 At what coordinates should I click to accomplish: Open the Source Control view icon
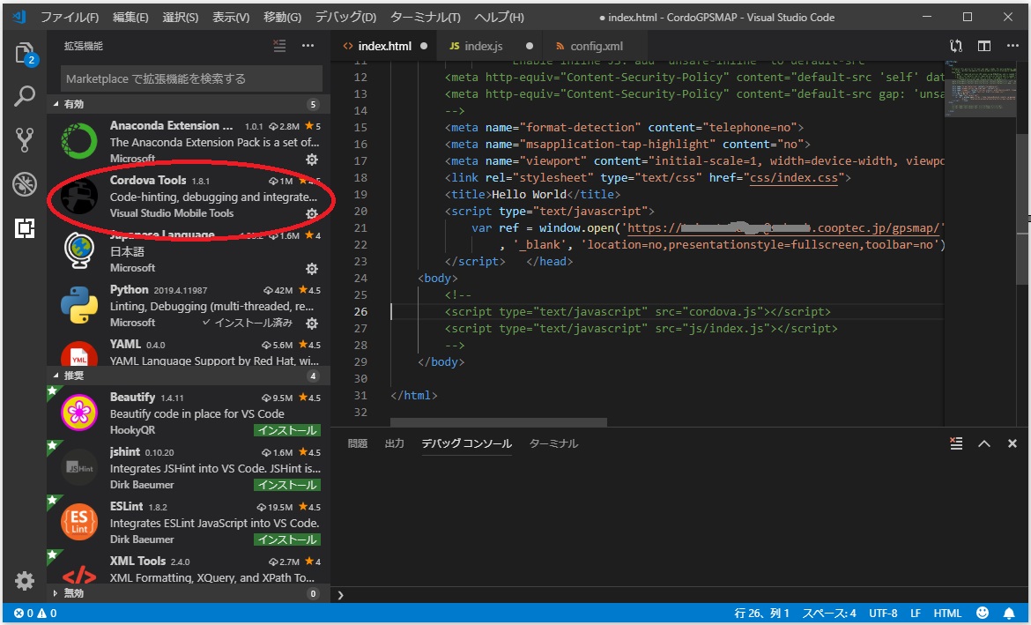25,139
